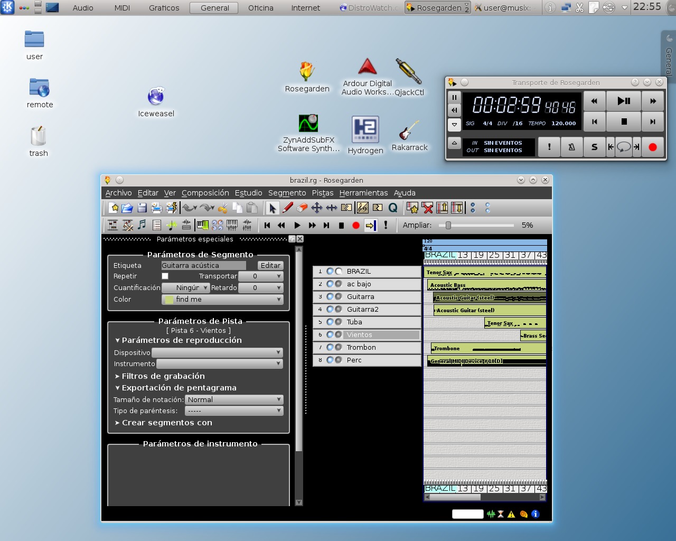The height and width of the screenshot is (541, 676).
Task: Toggle loop button in the transport window
Action: [624, 147]
